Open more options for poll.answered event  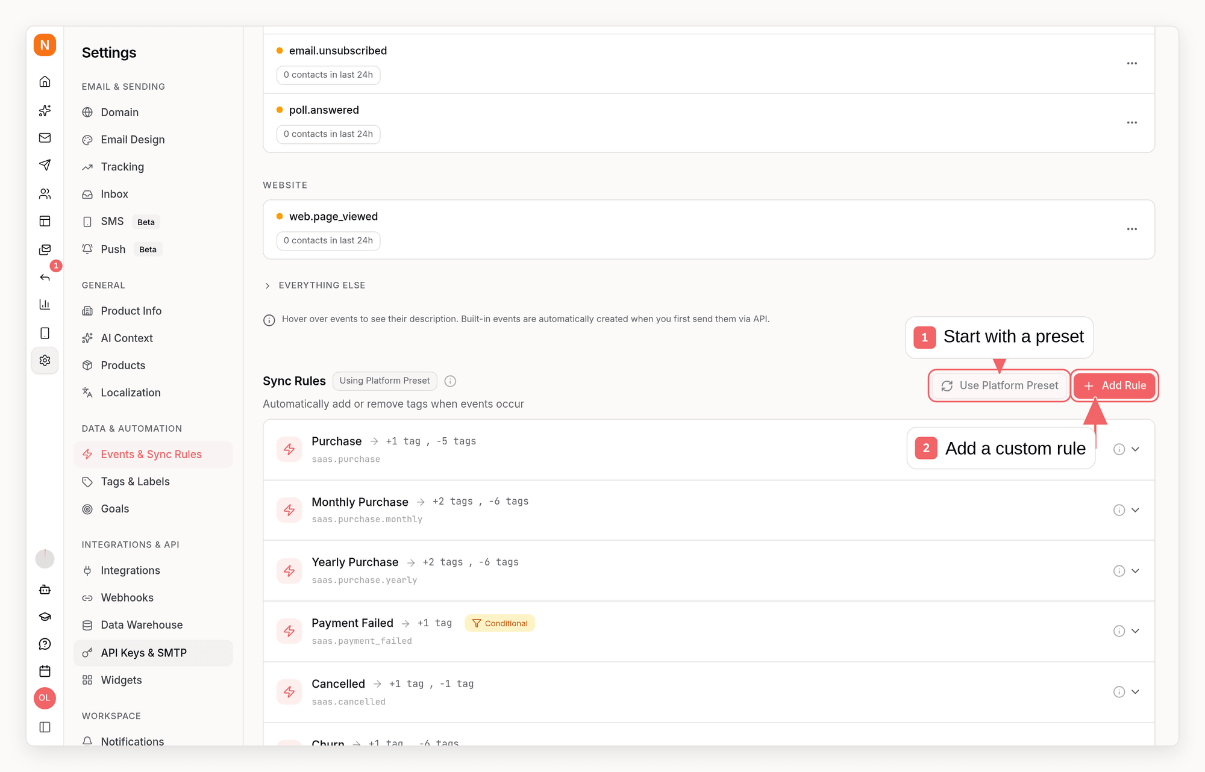(x=1132, y=122)
